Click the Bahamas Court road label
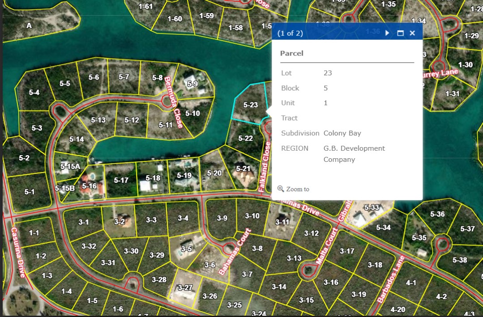The width and height of the screenshot is (483, 317). pyautogui.click(x=235, y=252)
